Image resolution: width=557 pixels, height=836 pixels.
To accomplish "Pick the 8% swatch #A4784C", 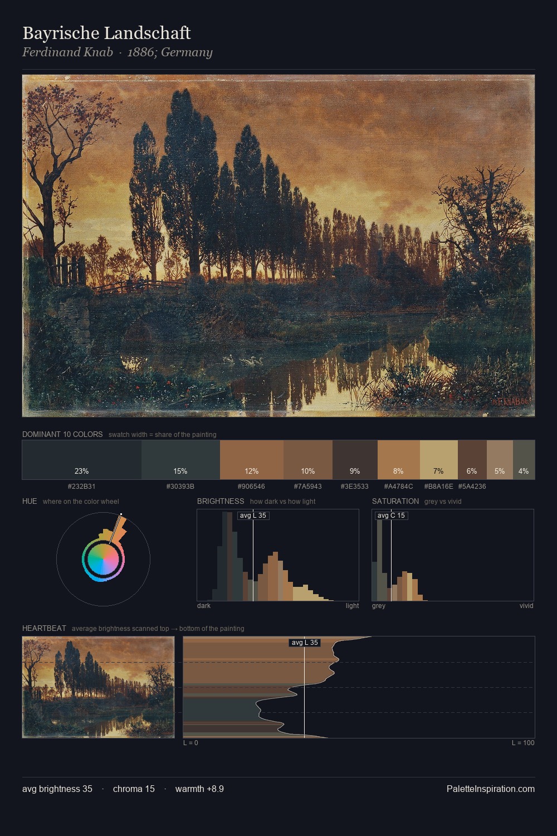I will tap(398, 460).
